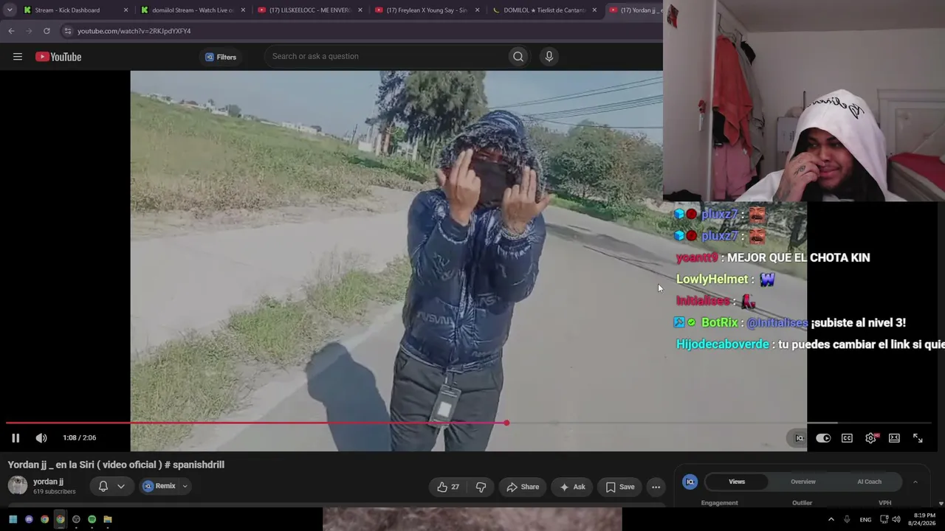The image size is (945, 531).
Task: Click the YouTube search magnifier button
Action: pos(518,56)
